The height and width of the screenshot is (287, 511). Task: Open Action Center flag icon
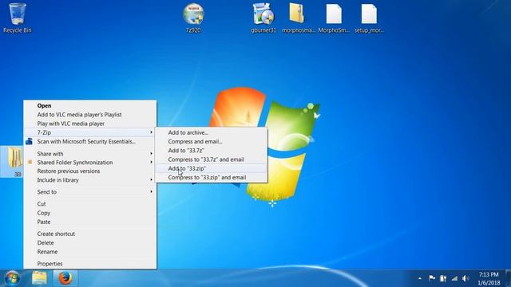(x=432, y=278)
